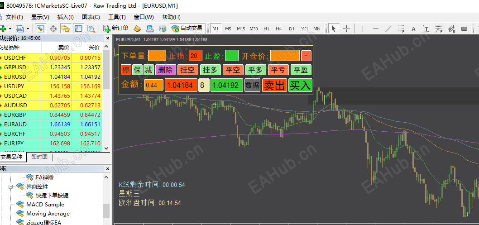
Task: Switch chart to D1 timeframe
Action: 292,29
